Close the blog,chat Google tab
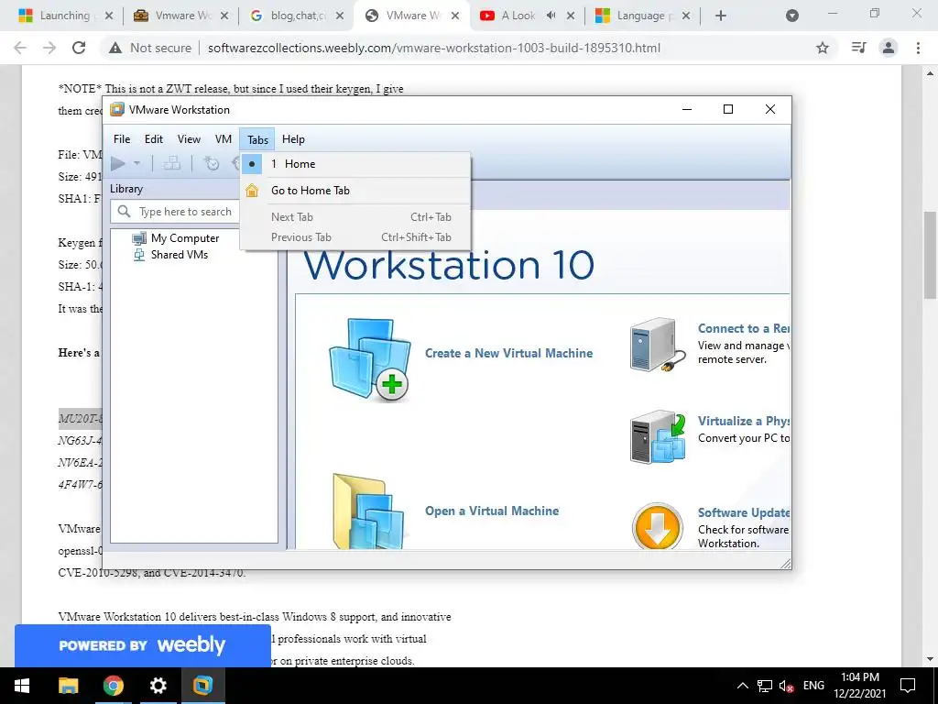938x704 pixels. click(x=340, y=16)
